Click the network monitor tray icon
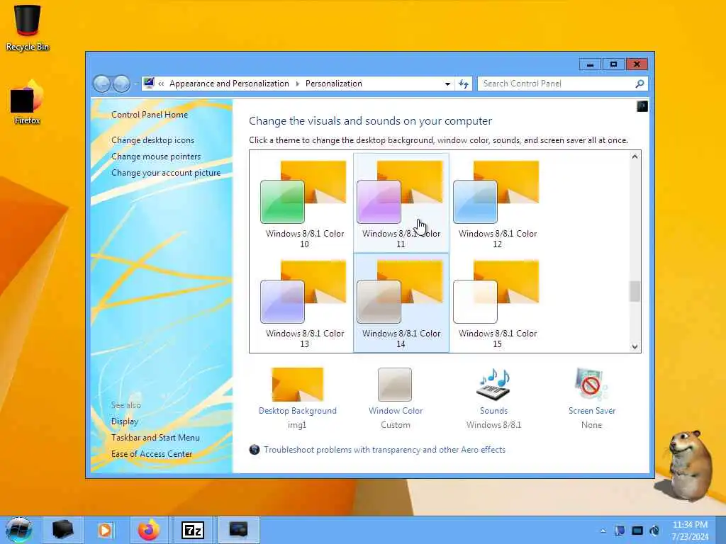 [637, 531]
